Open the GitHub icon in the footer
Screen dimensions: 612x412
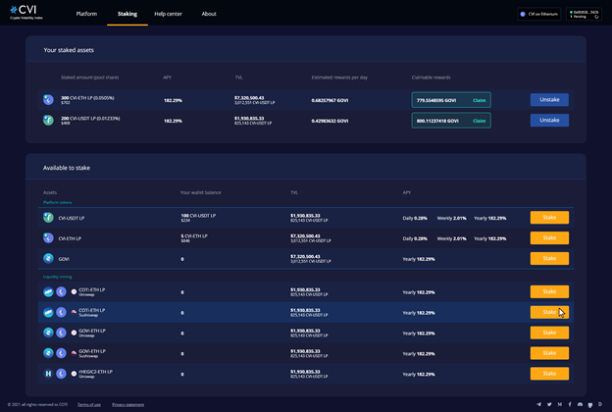(x=590, y=404)
